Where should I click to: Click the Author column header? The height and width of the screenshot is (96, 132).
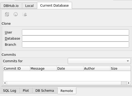[97, 68]
